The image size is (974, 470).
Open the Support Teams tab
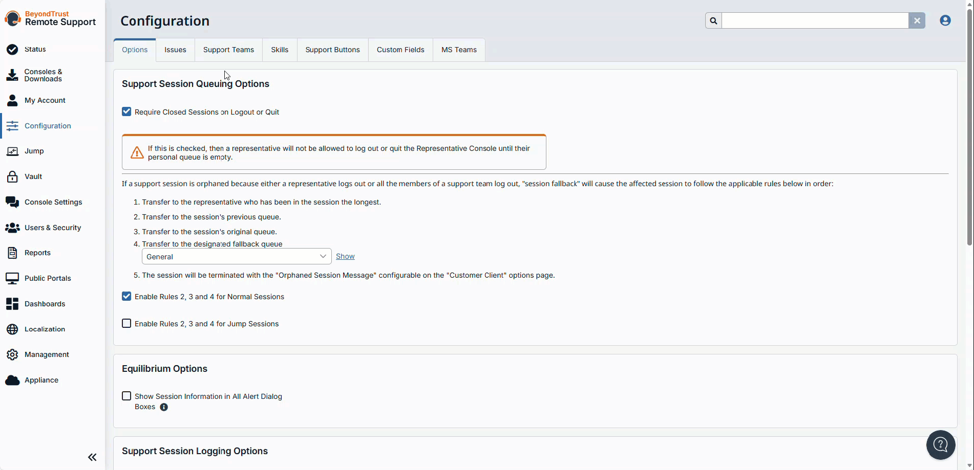228,50
